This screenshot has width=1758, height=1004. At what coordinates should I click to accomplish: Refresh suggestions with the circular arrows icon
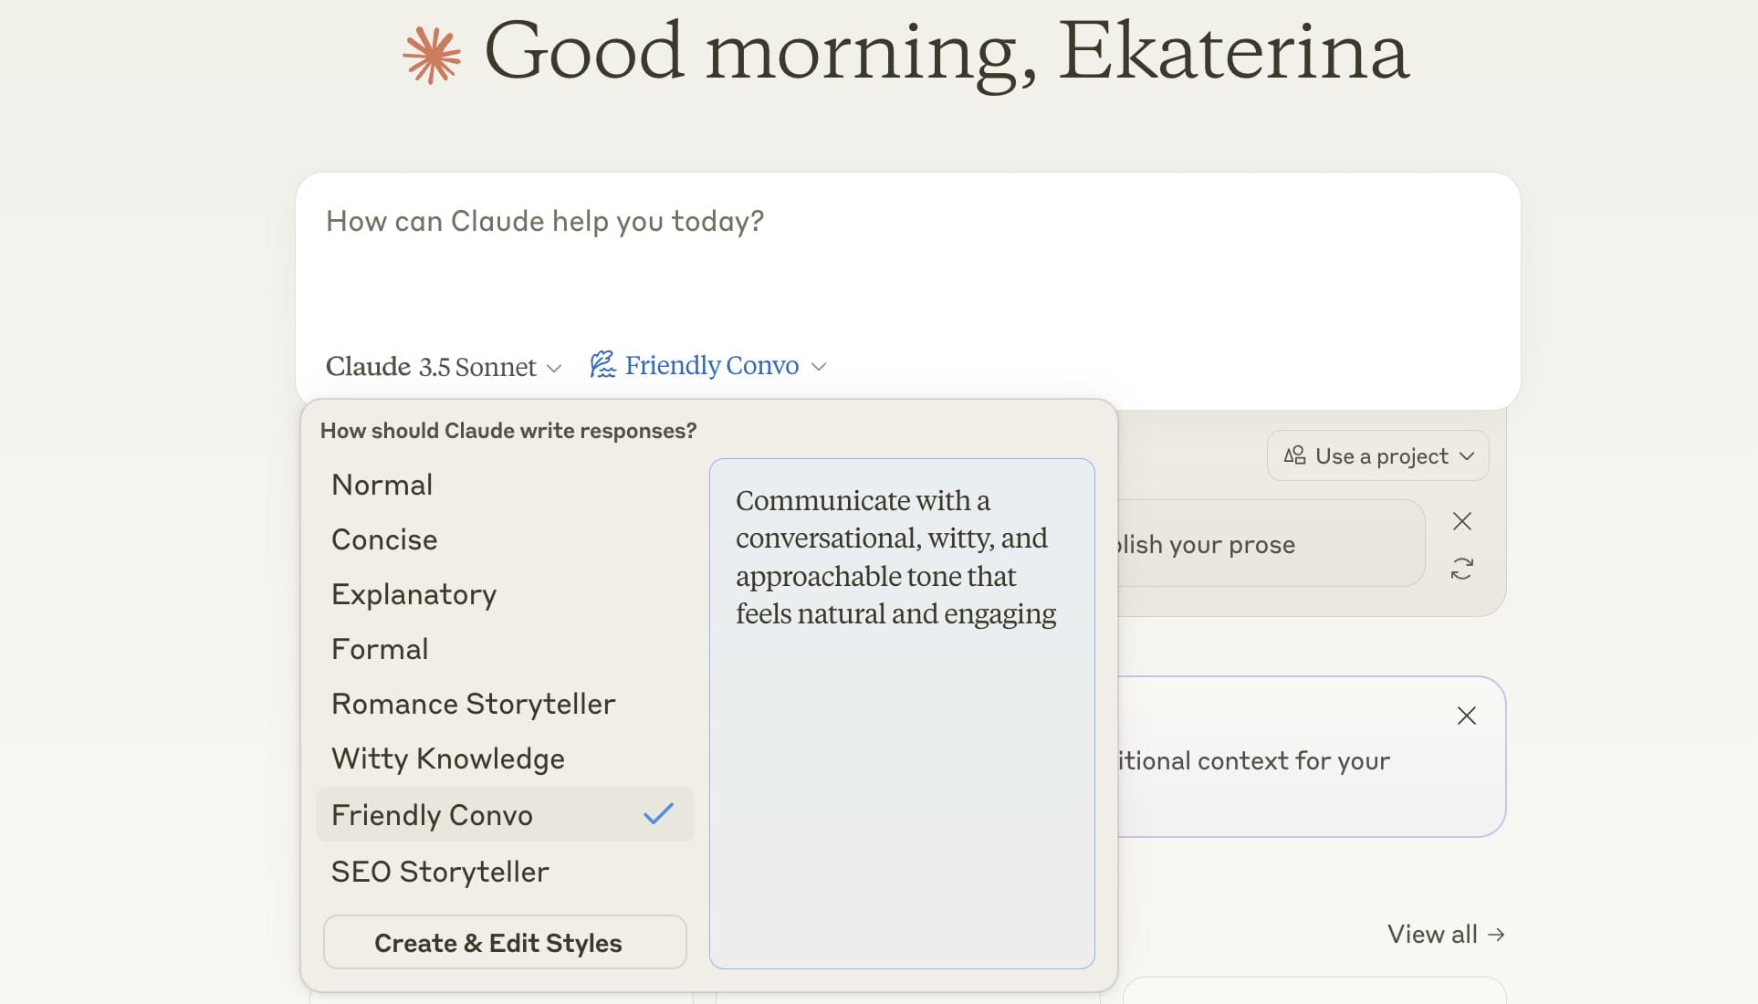coord(1461,569)
